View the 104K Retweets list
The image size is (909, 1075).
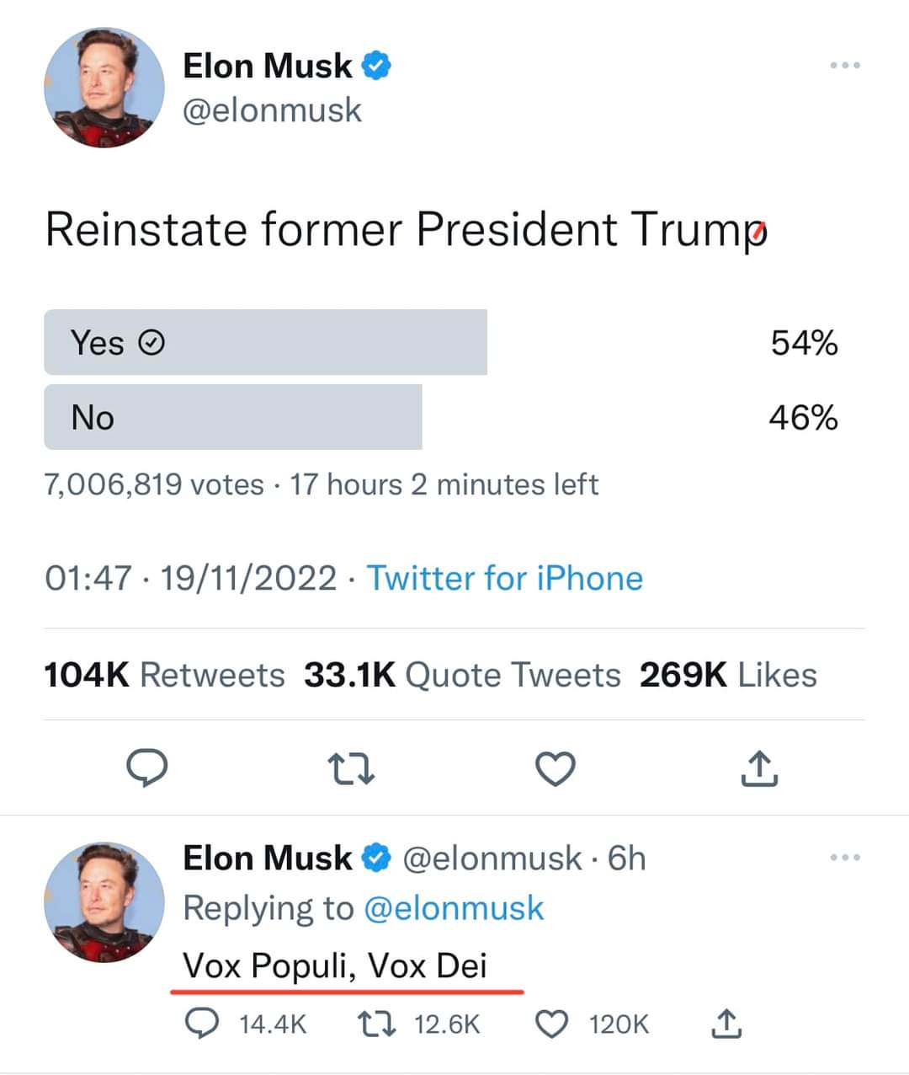[x=164, y=675]
